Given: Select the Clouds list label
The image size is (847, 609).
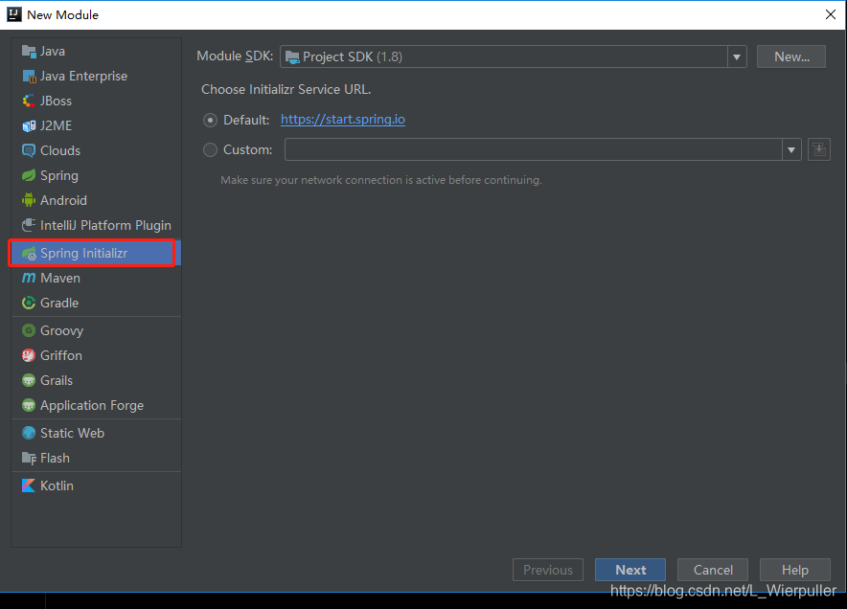Looking at the screenshot, I should click(60, 150).
